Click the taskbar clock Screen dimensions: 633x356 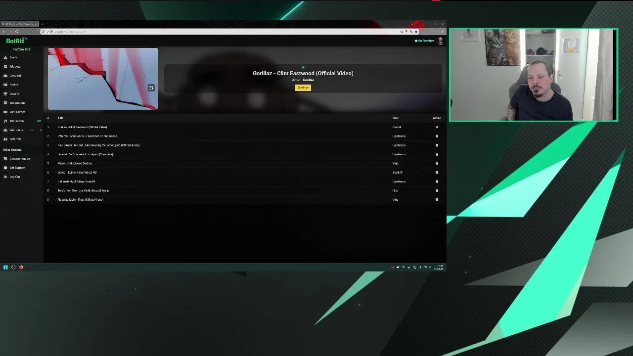(439, 267)
